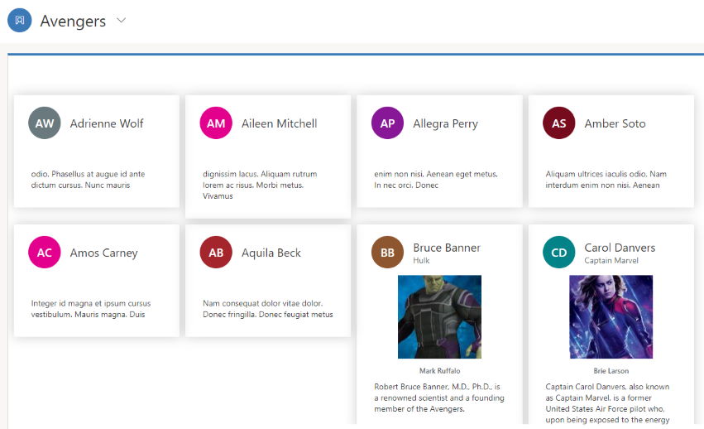Viewport: 704px width, 429px height.
Task: Click the AC avatar for Amos Carney
Action: click(45, 253)
